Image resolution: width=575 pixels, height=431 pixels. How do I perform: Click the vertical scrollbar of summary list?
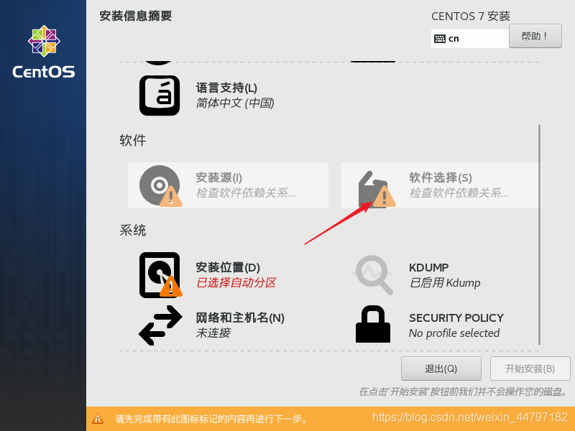coord(539,235)
